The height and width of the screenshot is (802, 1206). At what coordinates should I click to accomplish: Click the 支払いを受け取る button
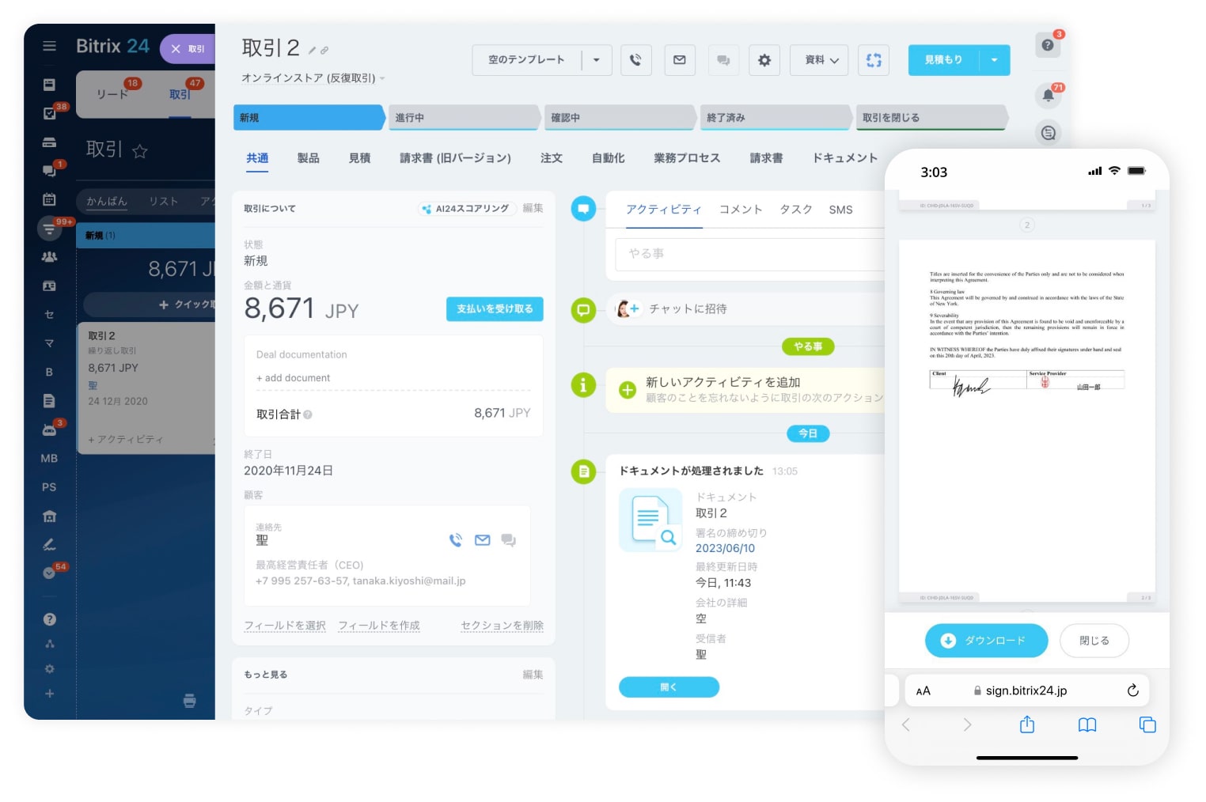pos(495,309)
